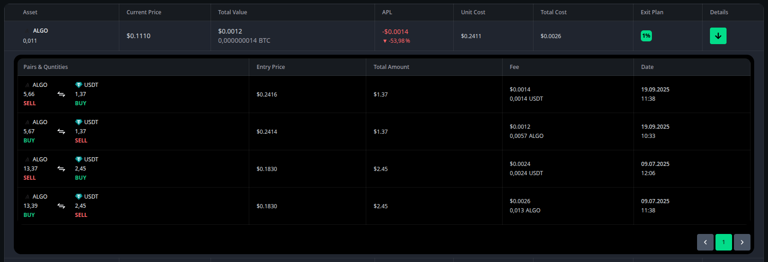This screenshot has width=768, height=262.
Task: Click ALGO logo in 5,67 buy row
Action: [27, 122]
